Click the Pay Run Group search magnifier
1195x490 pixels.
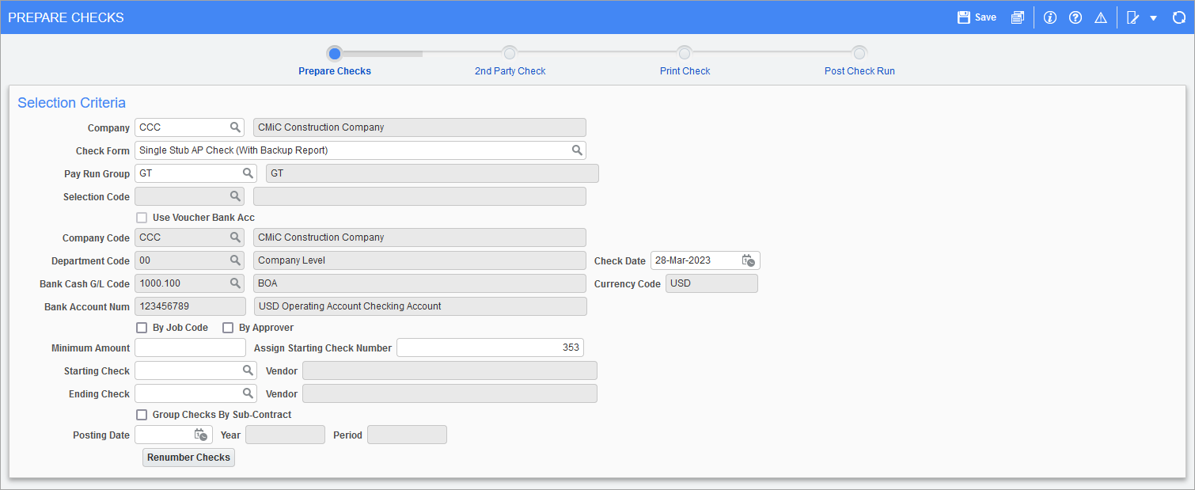(249, 173)
